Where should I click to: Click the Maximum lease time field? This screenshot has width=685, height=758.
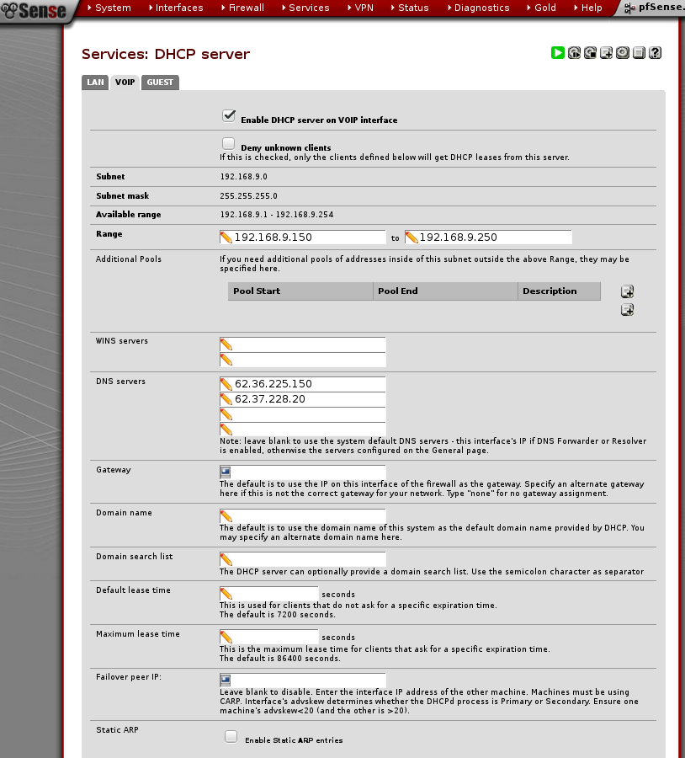click(269, 637)
